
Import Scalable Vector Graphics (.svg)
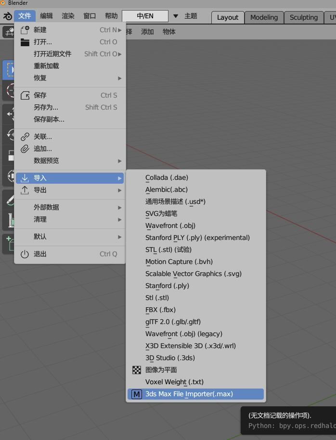(x=195, y=274)
